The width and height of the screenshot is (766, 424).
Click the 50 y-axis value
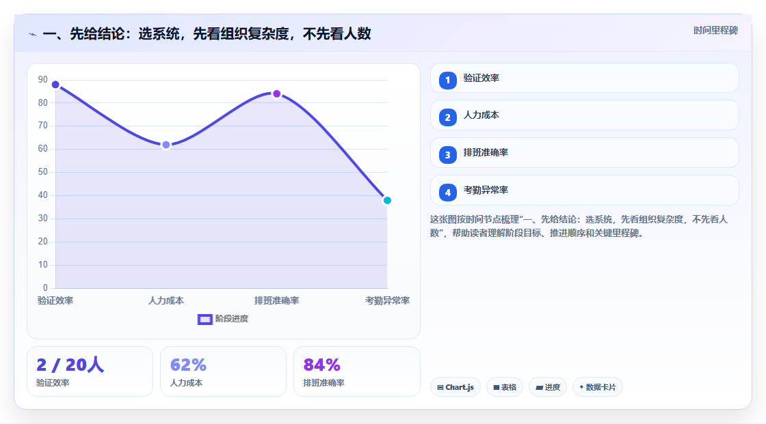pos(43,172)
